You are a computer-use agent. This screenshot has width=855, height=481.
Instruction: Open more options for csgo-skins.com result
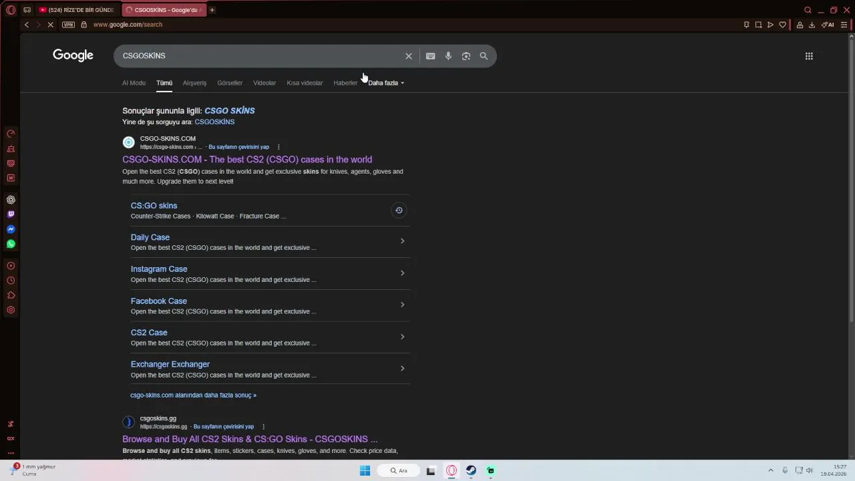pyautogui.click(x=279, y=147)
